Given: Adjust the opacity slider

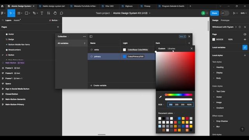Looking at the screenshot, I should click(179, 100).
